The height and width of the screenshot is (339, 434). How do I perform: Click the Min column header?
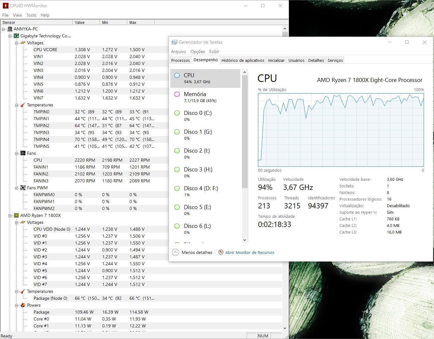pyautogui.click(x=114, y=22)
